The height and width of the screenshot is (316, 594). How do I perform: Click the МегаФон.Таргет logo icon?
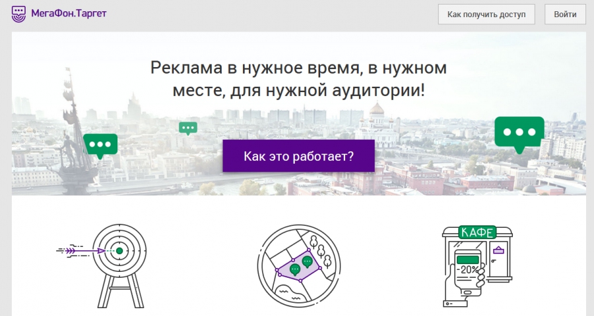pos(19,14)
